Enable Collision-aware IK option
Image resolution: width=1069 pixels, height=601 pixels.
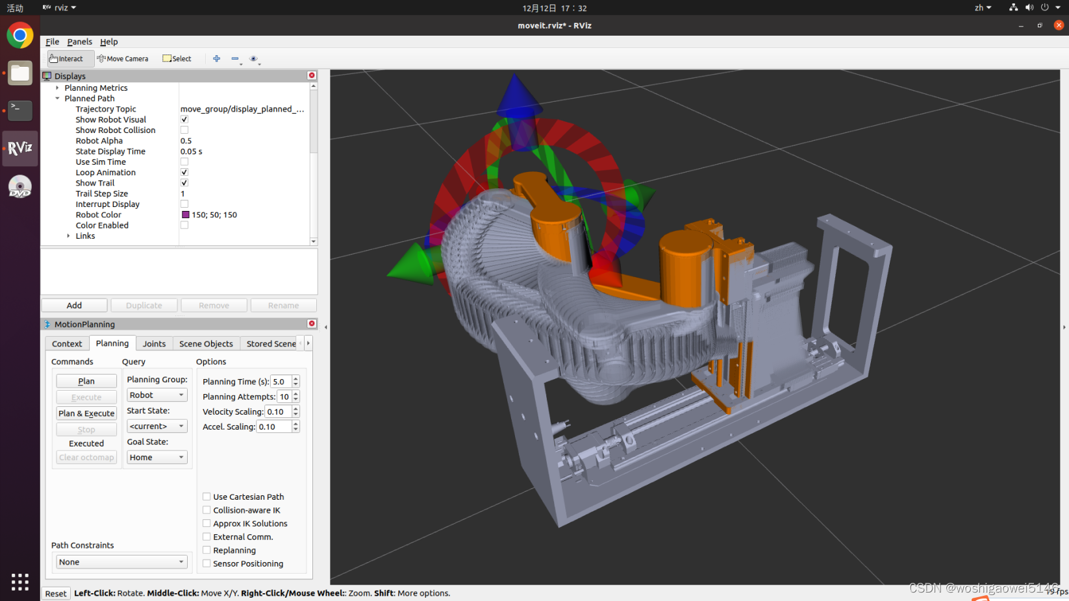[207, 510]
